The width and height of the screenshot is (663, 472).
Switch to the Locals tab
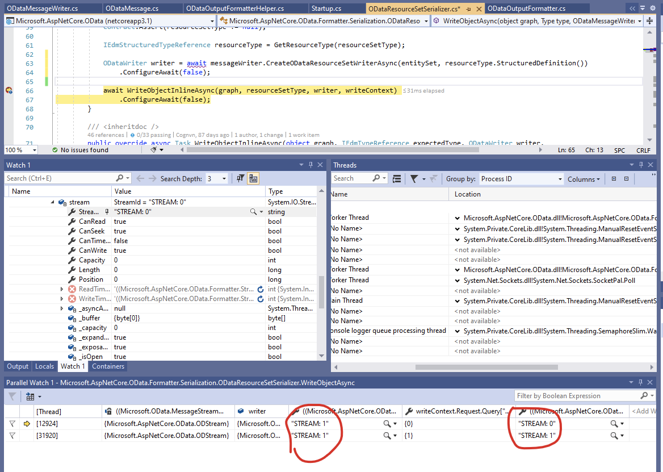[x=44, y=366]
